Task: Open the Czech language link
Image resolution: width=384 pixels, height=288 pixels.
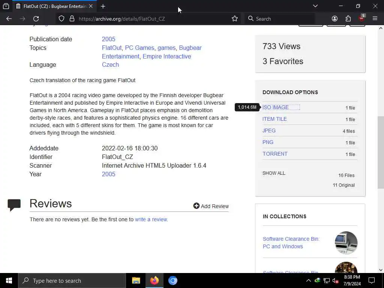Action: [111, 64]
